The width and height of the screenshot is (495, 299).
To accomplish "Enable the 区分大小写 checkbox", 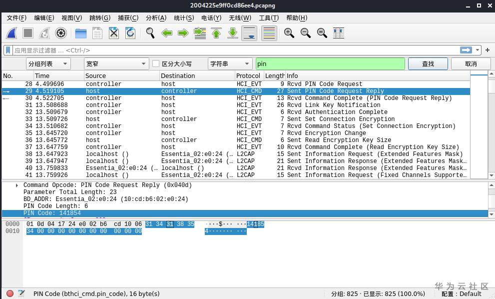I will 156,64.
